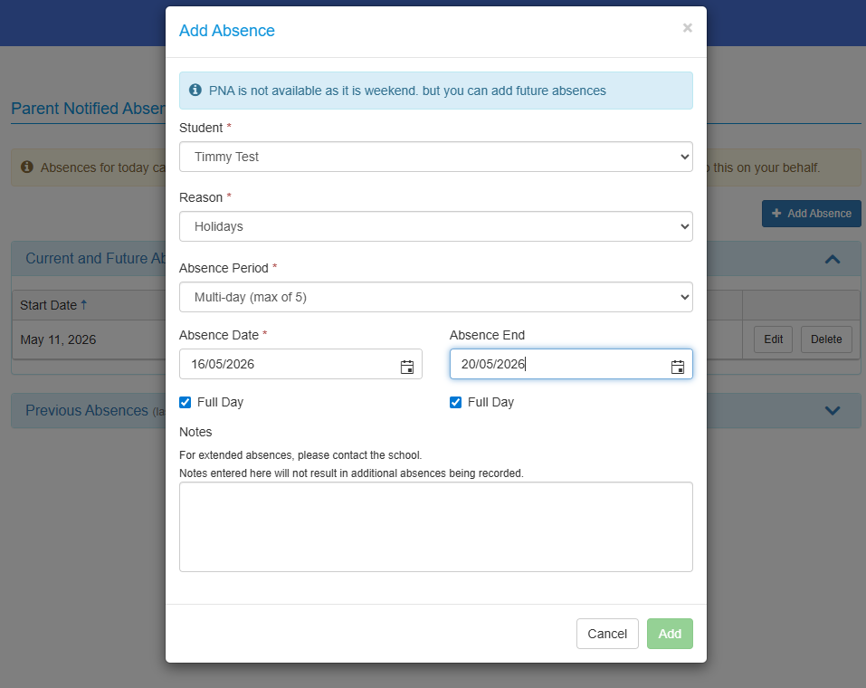Open calendar picker for Absence End
Viewport: 866px width, 688px height.
coord(678,367)
